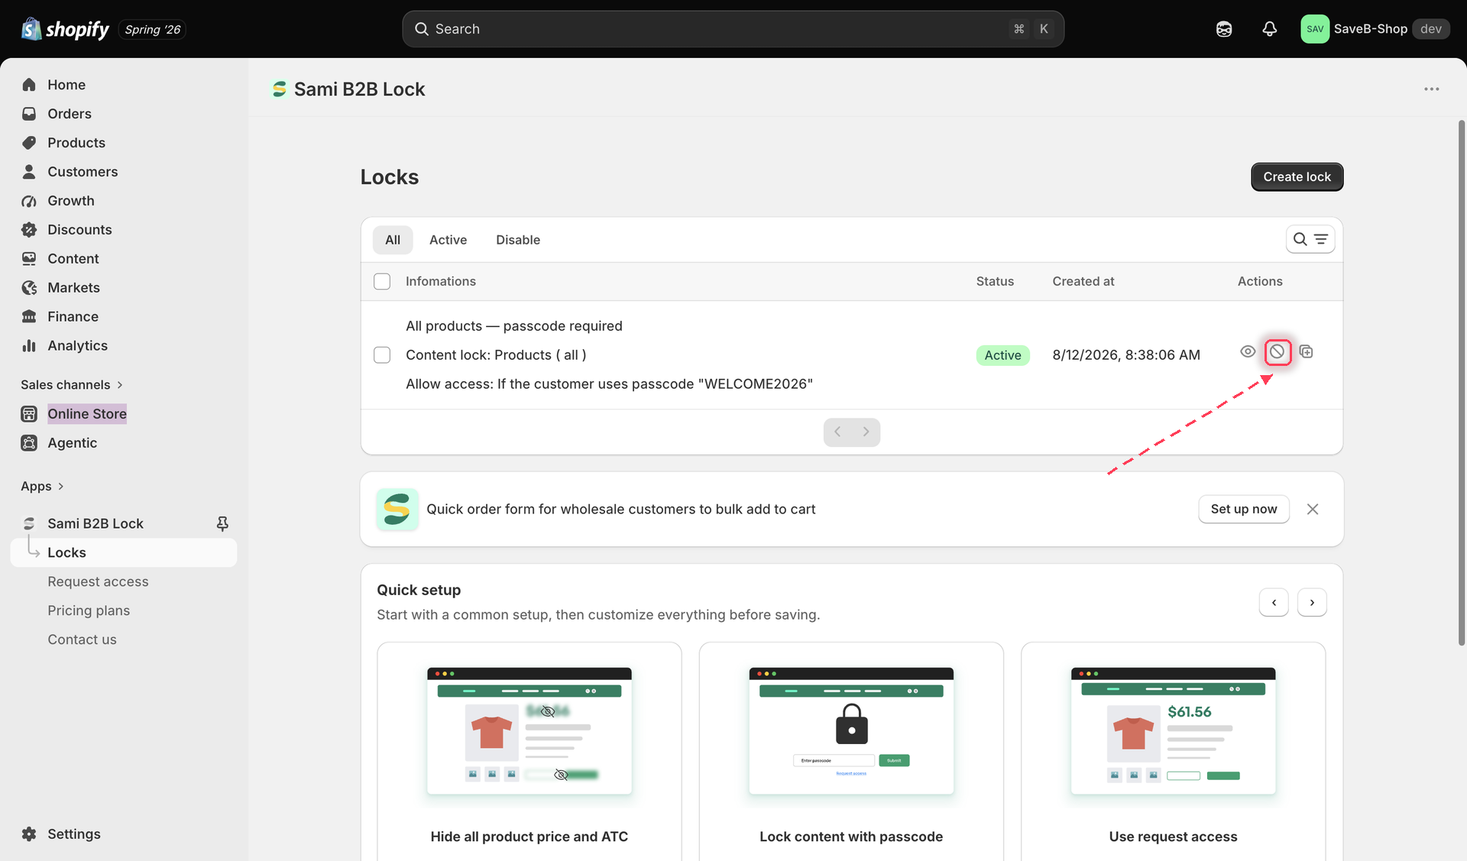The width and height of the screenshot is (1467, 861).
Task: Open search and filter for locks
Action: pos(1310,240)
